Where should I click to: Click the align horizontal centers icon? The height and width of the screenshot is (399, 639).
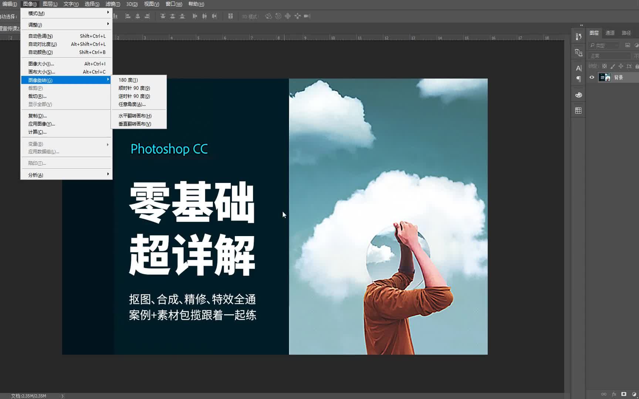138,16
